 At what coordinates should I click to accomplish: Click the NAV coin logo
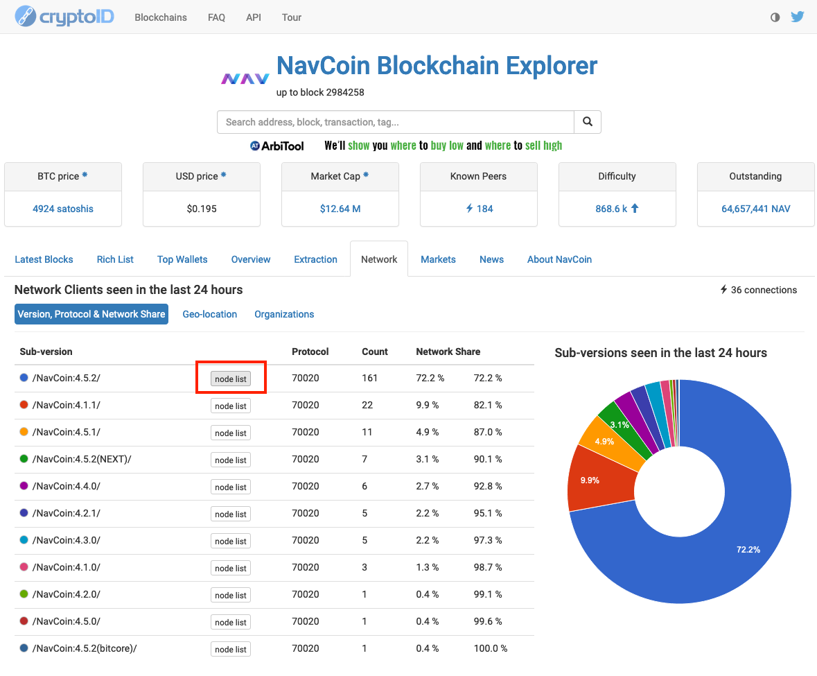[245, 79]
